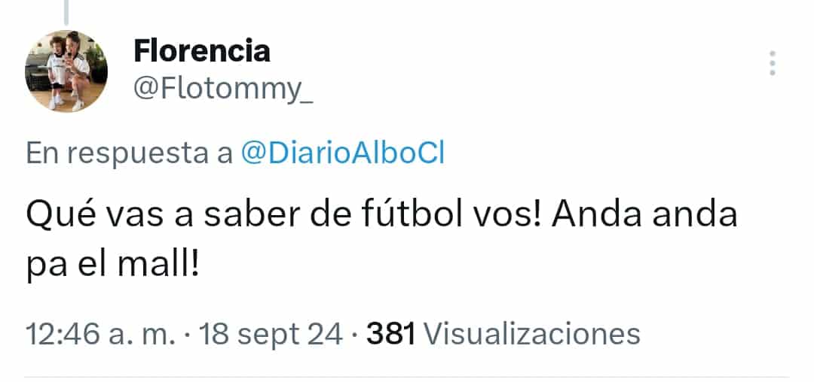Click the words "Anda anda" in tweet
This screenshot has width=814, height=382.
tap(644, 217)
